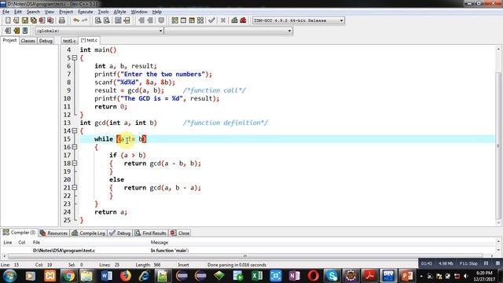Select the Compiler (3) bottom tab
This screenshot has height=283, width=503.
(x=19, y=233)
